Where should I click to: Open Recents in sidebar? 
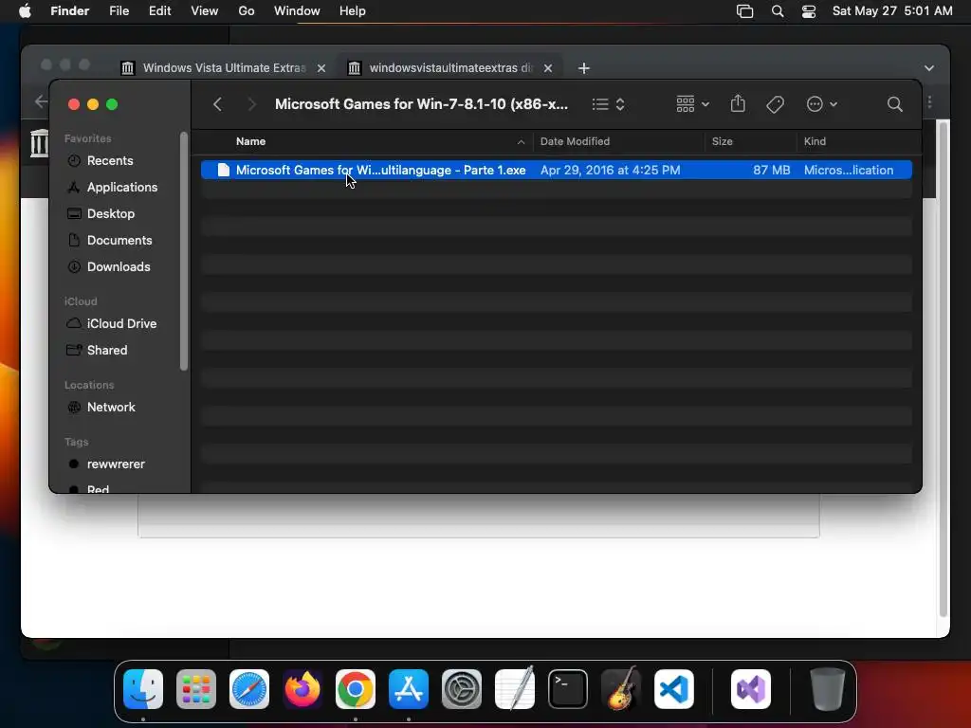click(110, 160)
